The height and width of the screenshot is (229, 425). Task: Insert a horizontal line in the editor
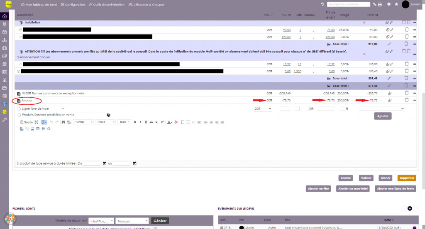pos(43,129)
